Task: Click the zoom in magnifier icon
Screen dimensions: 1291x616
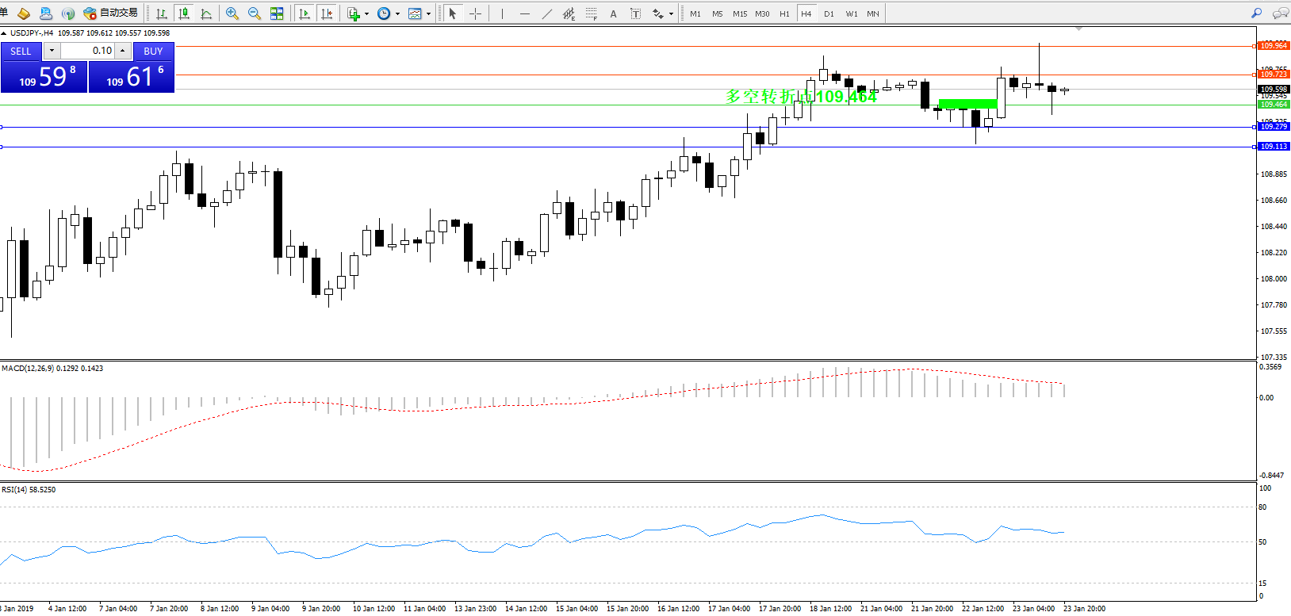Action: pos(232,13)
